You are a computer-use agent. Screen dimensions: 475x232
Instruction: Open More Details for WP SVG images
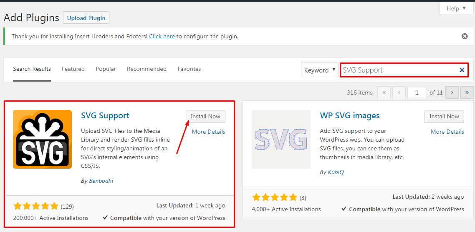coord(447,132)
